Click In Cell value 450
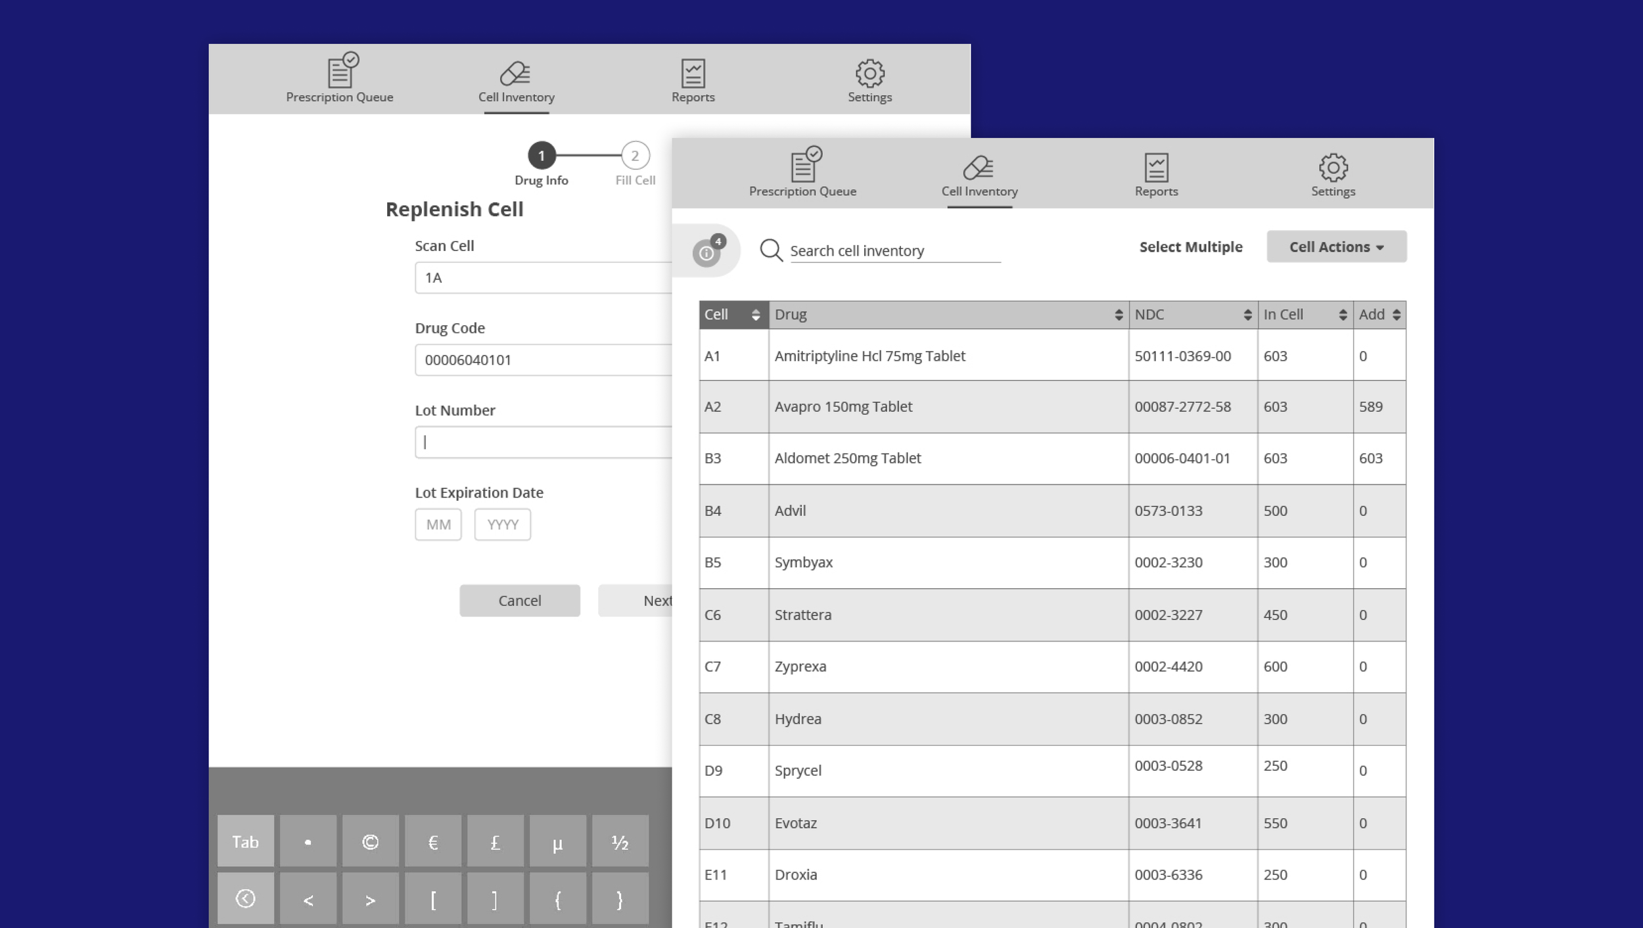Viewport: 1643px width, 928px height. (x=1276, y=615)
